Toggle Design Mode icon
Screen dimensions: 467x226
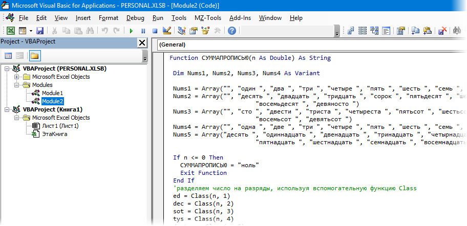tap(166, 31)
